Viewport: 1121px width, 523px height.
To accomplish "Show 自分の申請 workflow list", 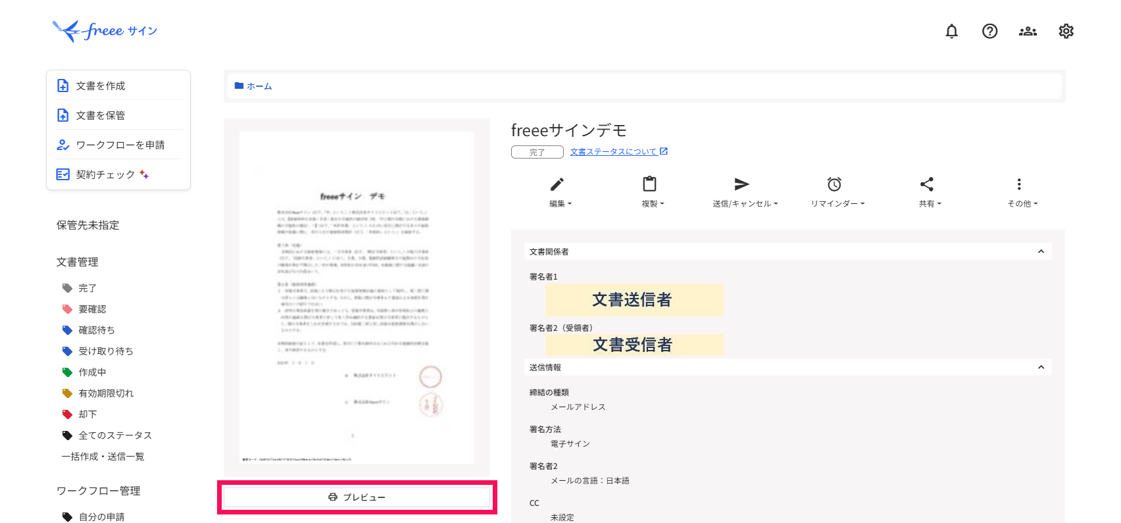I will [101, 517].
